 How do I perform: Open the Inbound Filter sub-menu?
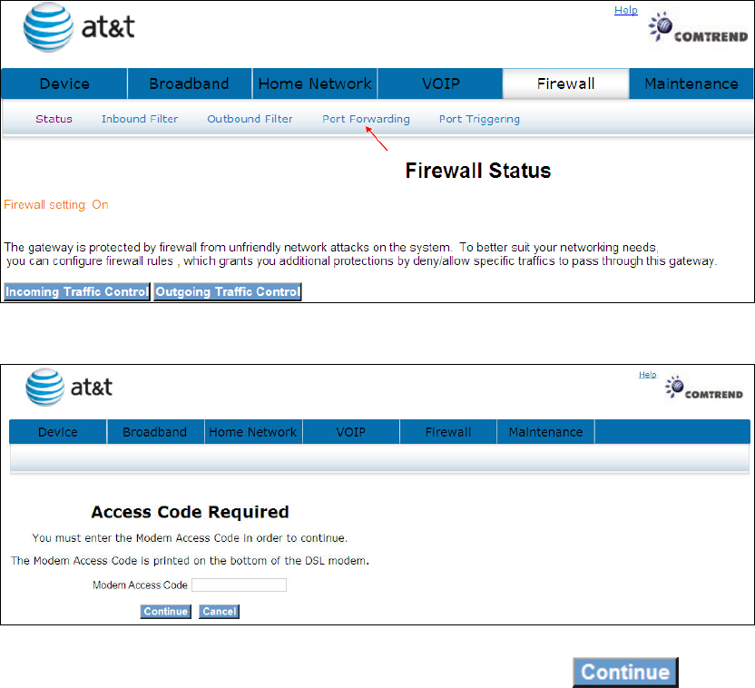tap(140, 119)
